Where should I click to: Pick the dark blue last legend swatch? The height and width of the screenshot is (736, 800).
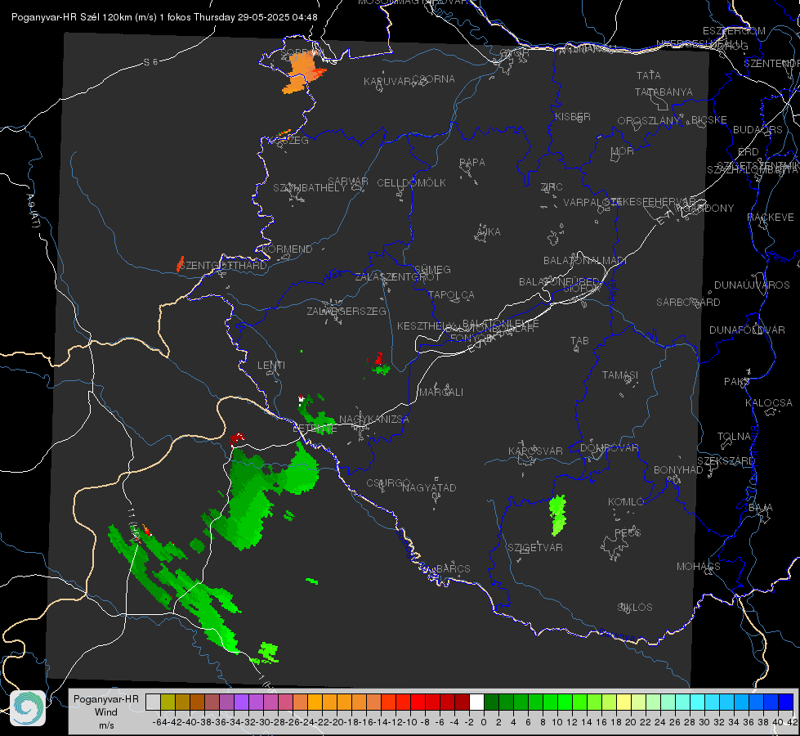(x=786, y=702)
